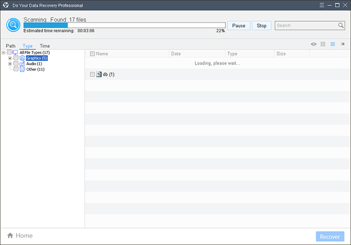Image resolution: width=351 pixels, height=245 pixels.
Task: Select All File Types (17) item
Action: pos(35,52)
